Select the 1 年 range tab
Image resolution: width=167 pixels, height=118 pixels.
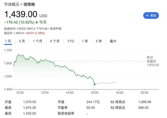point(85,41)
